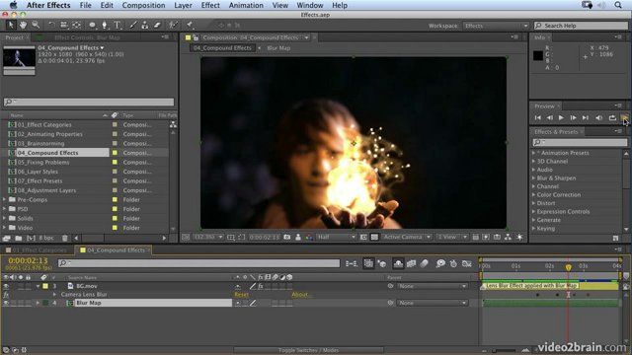Switch to 04_Compound Effects timeline tab
Image resolution: width=632 pixels, height=355 pixels.
[116, 249]
